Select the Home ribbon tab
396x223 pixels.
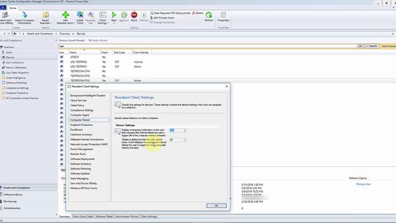pos(12,8)
